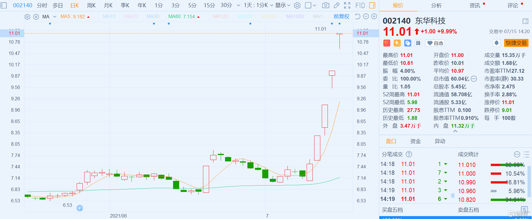The height and width of the screenshot is (219, 532).
Task: Click stock code 002140 in toolbar
Action: [23, 5]
